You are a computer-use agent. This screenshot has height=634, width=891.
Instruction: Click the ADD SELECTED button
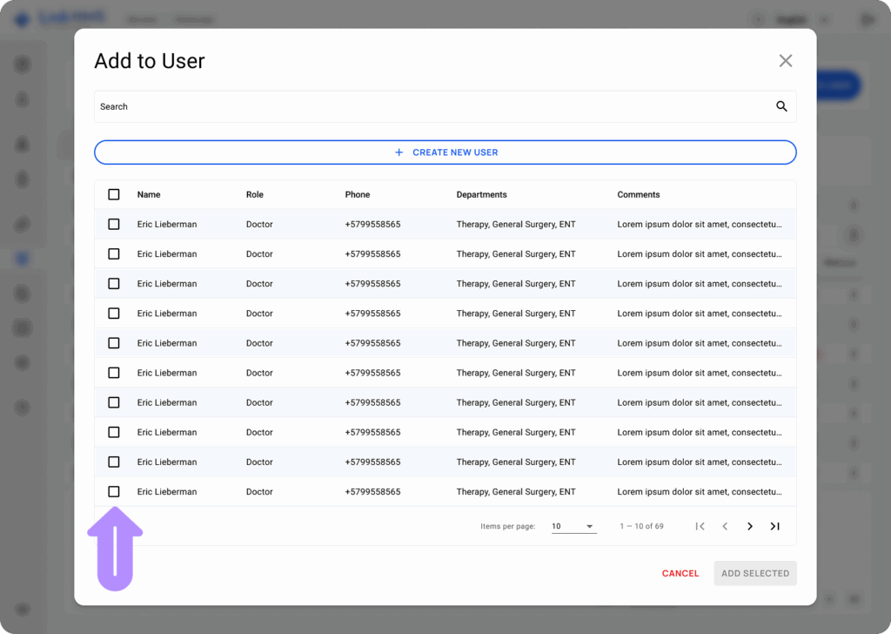754,573
